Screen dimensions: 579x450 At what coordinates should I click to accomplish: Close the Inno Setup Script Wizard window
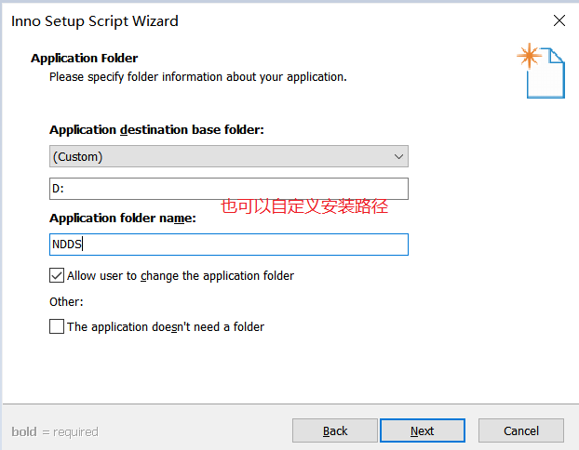tap(559, 20)
